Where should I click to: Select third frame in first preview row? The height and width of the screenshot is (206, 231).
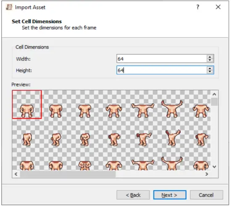tap(85, 111)
